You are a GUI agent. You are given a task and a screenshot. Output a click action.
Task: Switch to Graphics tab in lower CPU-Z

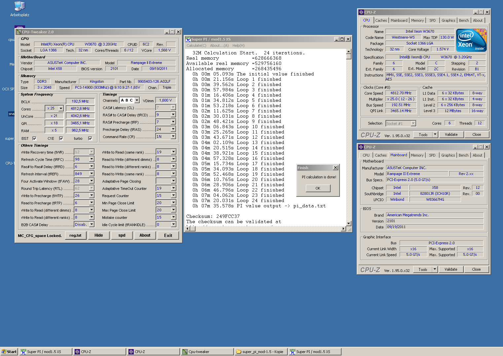click(448, 155)
